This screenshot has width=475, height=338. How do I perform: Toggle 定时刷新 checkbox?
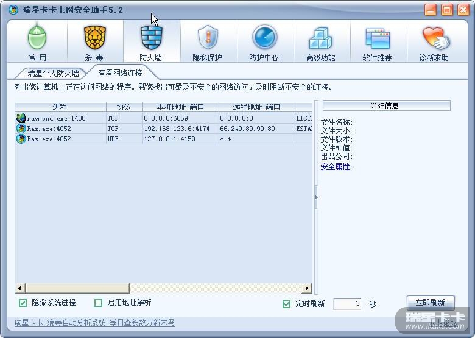[x=286, y=304]
